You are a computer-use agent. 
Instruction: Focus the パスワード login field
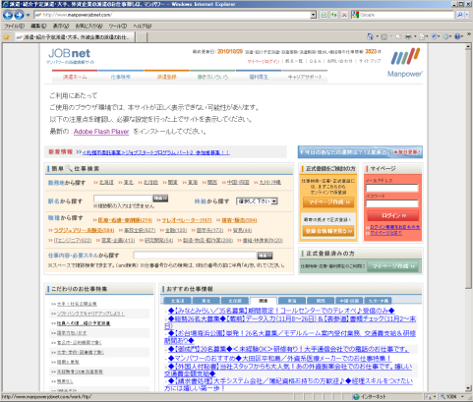392,203
